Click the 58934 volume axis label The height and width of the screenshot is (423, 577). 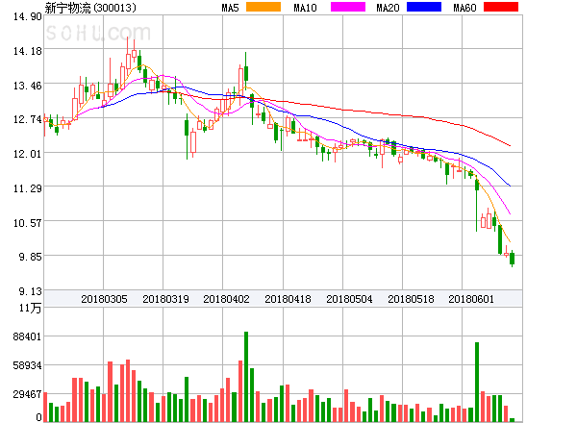tap(28, 365)
